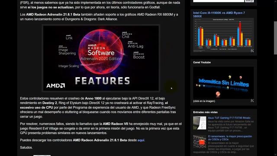Click bold text 'excesivo uso de CPU'
277x156 pixels.
pyautogui.click(x=36, y=107)
